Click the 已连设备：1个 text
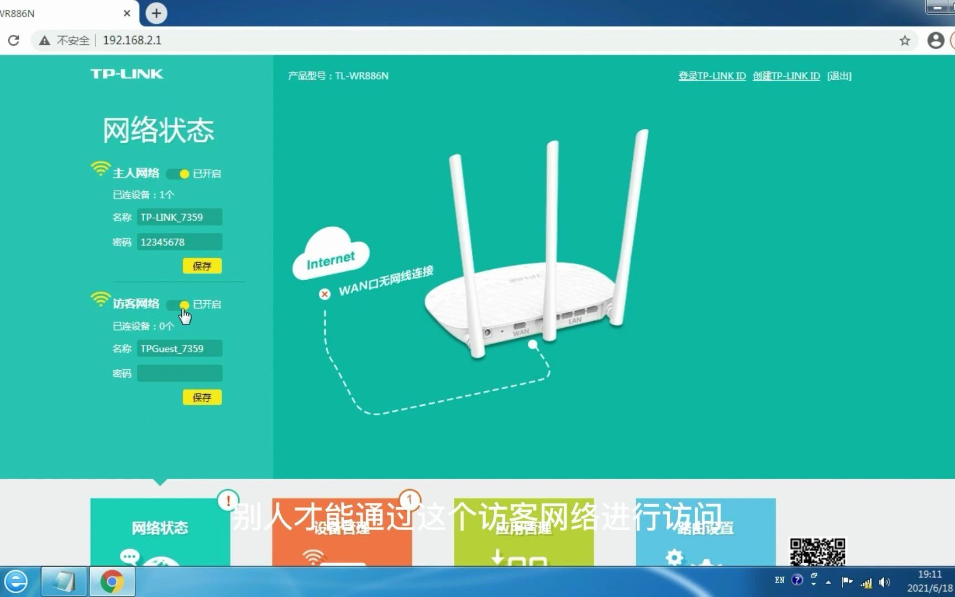The width and height of the screenshot is (955, 597). tap(144, 195)
